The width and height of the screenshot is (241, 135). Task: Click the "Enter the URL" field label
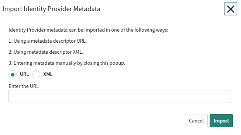[24, 86]
